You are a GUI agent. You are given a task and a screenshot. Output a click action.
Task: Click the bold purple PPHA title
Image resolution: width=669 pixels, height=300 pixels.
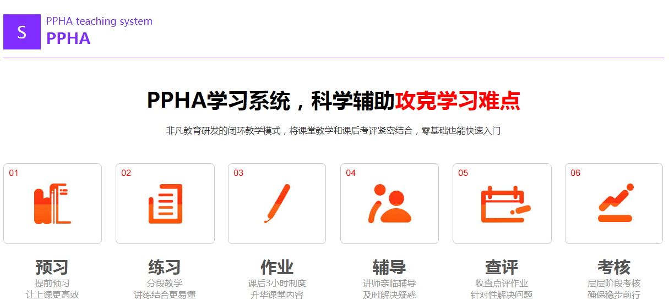[x=68, y=38]
